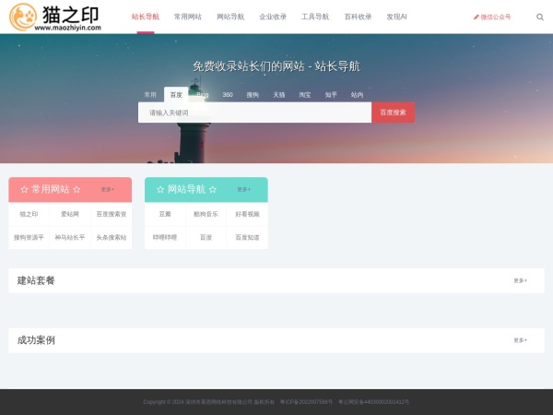Select the 淘宝 search tab
Image resolution: width=553 pixels, height=415 pixels.
pos(305,95)
